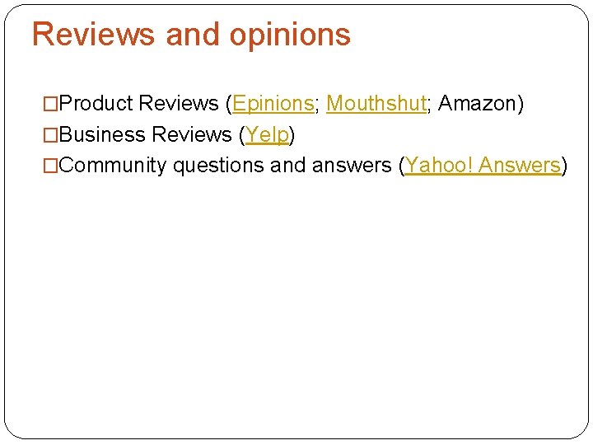The image size is (593, 445).
Task: Click the square bullet before Product Reviews
Action: [x=50, y=104]
